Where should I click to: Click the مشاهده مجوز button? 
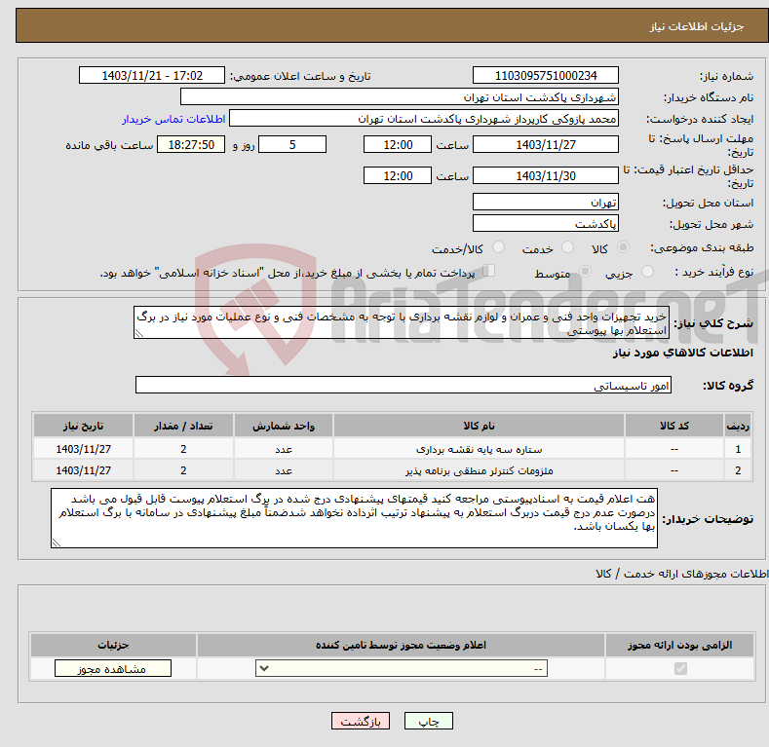click(113, 668)
